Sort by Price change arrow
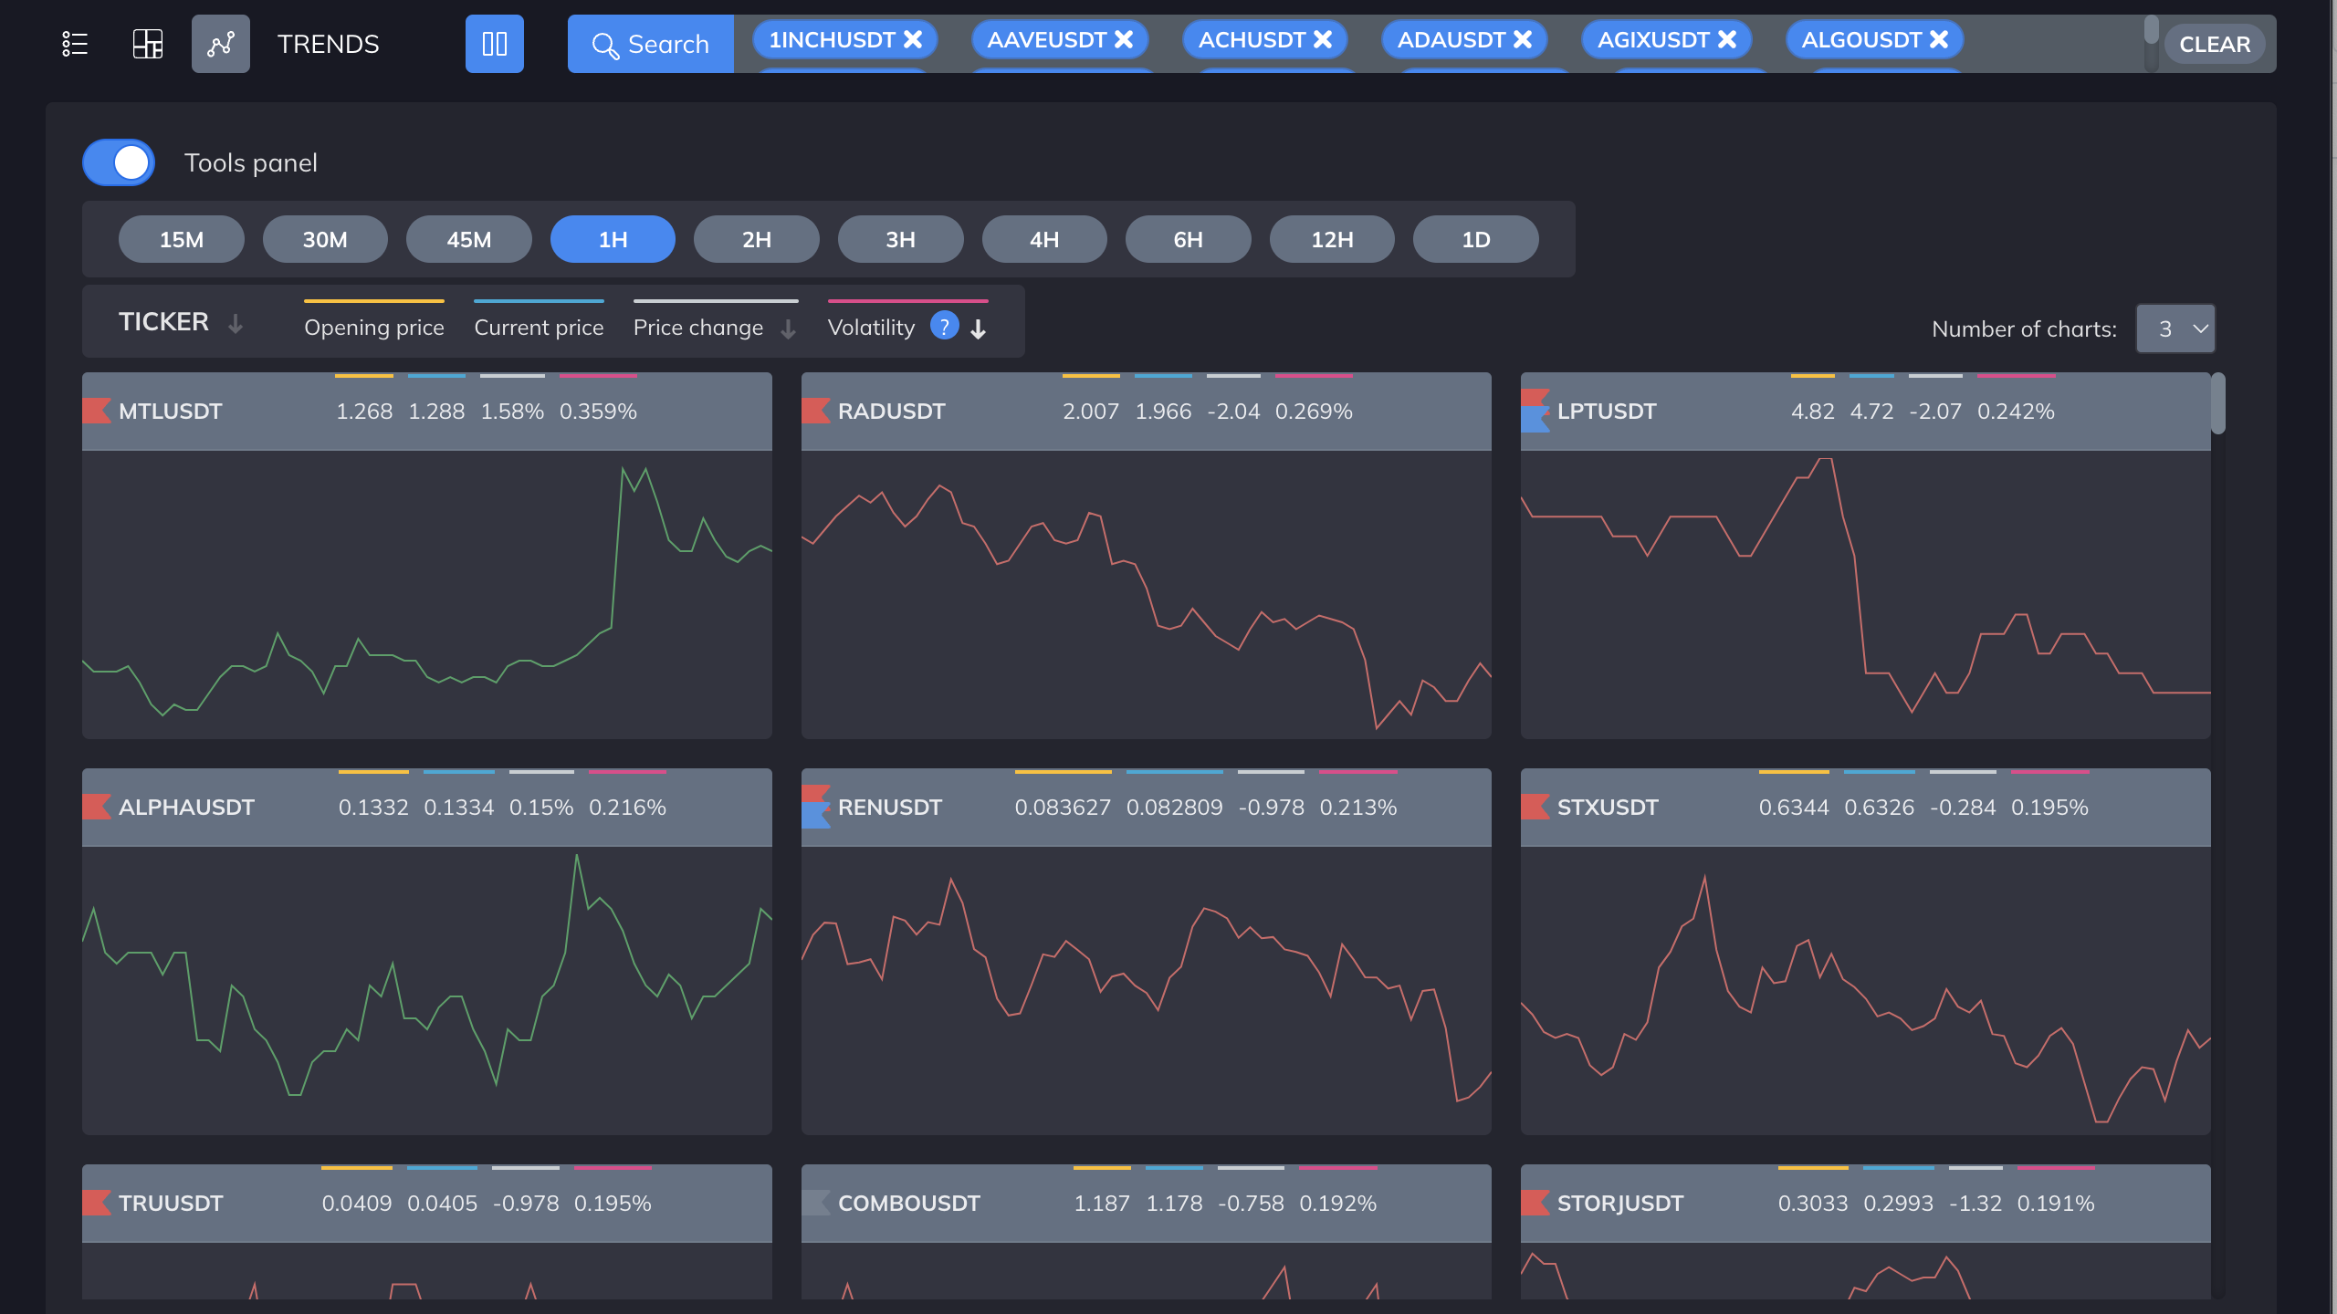The image size is (2337, 1314). tap(789, 328)
